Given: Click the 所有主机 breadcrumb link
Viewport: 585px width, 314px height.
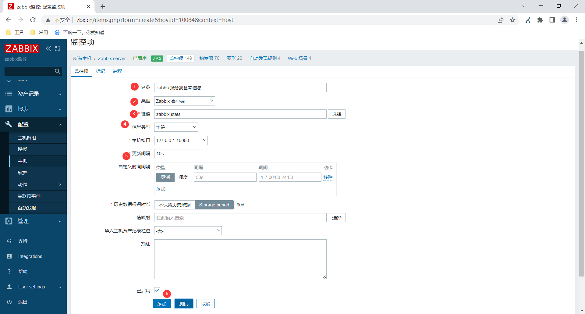Looking at the screenshot, I should (x=82, y=59).
